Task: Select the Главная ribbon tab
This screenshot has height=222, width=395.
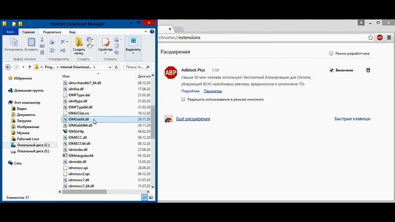Action: tap(28, 32)
